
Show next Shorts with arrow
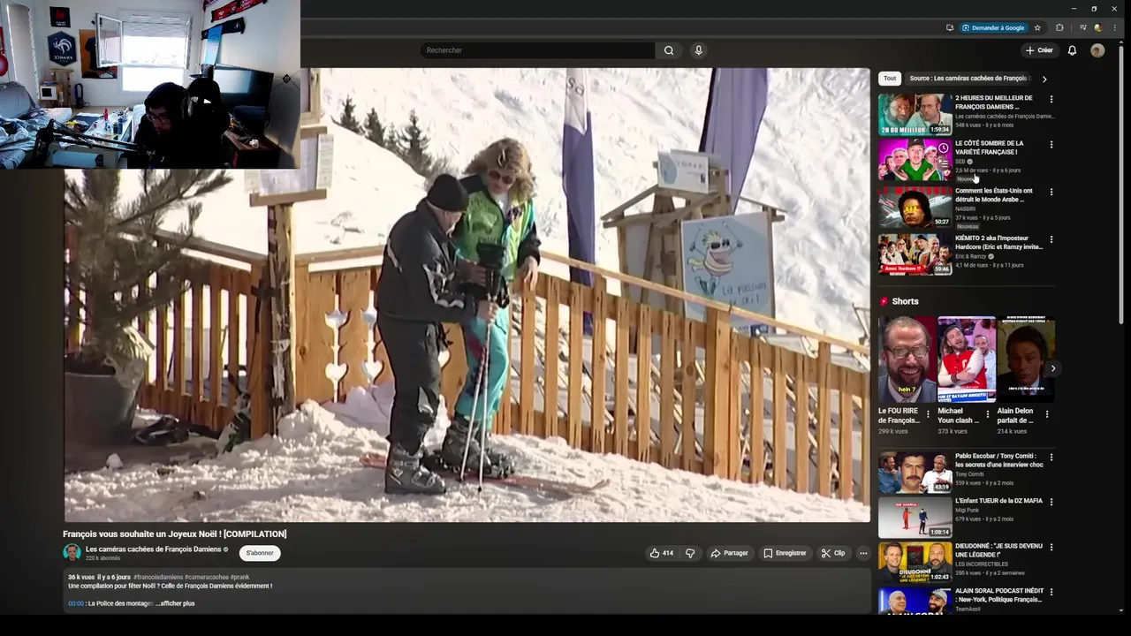1052,368
